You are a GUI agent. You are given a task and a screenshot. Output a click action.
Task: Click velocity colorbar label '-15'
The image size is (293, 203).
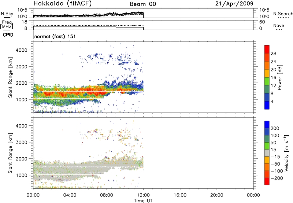[x=275, y=157]
